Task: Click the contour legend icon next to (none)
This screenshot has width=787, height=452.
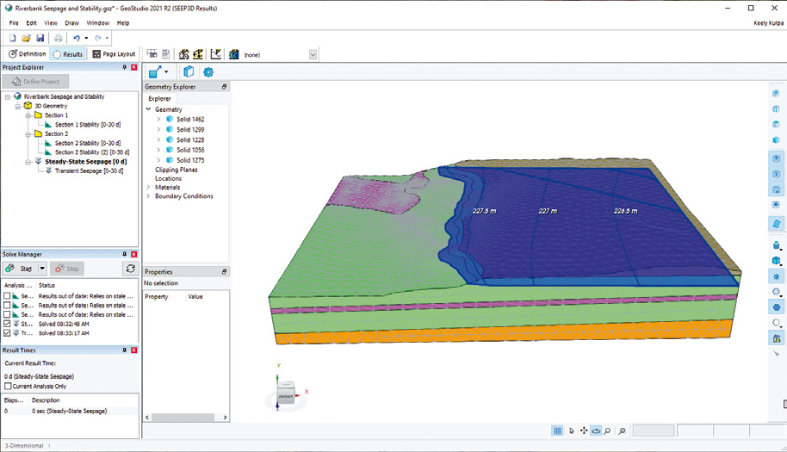Action: pyautogui.click(x=234, y=54)
